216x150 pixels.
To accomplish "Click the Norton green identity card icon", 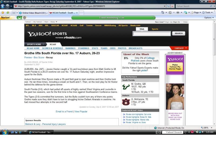I will [19, 18].
